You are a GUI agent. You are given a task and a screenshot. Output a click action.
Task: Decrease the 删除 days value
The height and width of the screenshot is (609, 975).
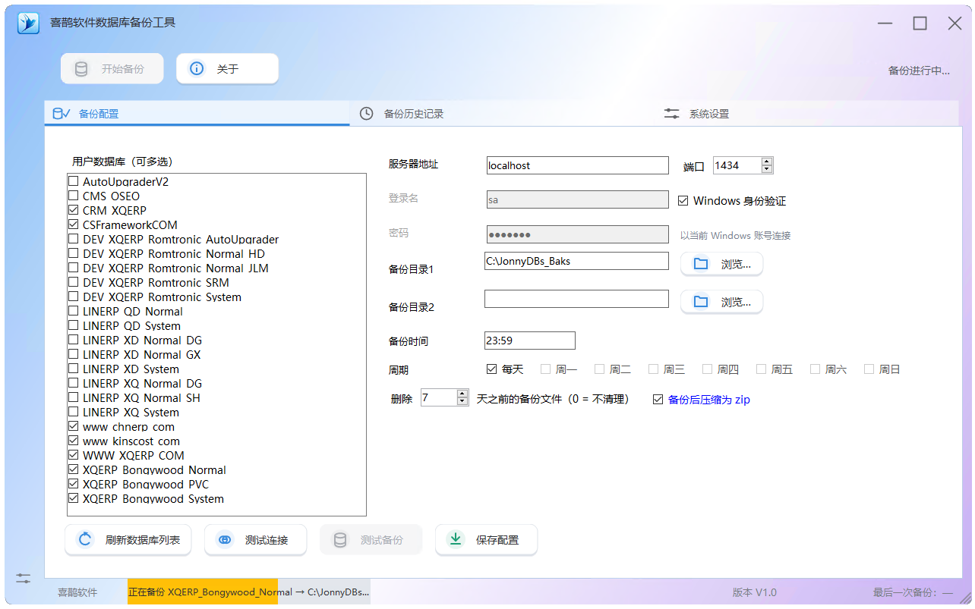pos(462,401)
